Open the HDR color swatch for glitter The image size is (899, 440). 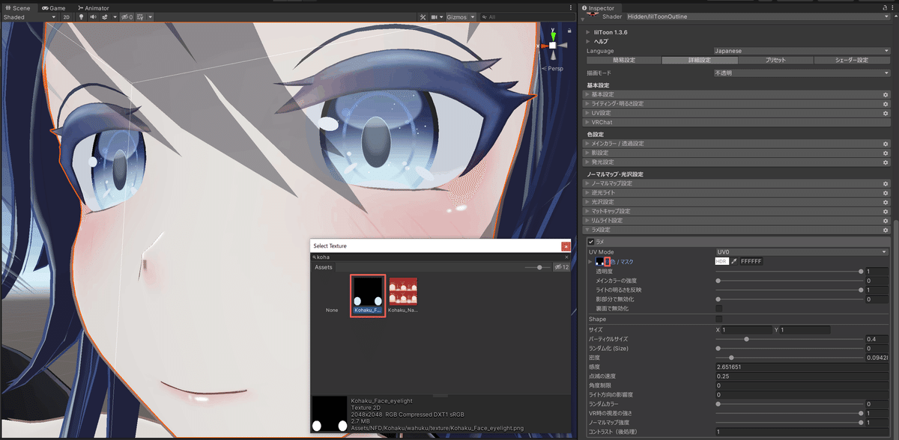point(721,261)
